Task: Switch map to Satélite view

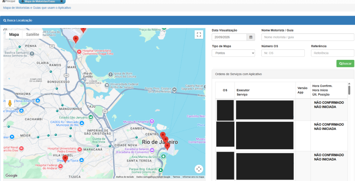Action: tap(33, 35)
